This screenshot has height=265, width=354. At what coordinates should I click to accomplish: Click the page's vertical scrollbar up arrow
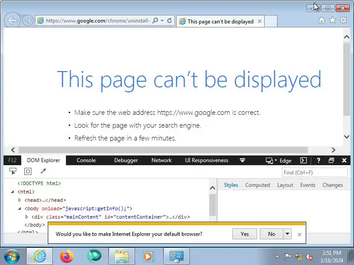pyautogui.click(x=346, y=37)
